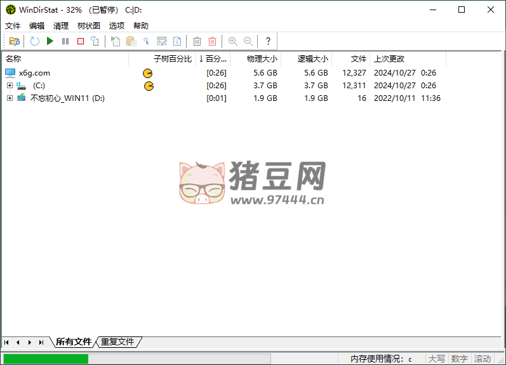This screenshot has height=365, width=506.
Task: Select the (C:) row label
Action: (x=39, y=86)
